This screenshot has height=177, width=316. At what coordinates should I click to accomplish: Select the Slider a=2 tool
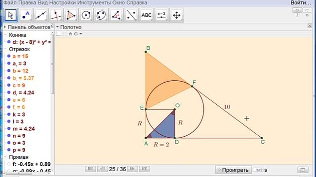(161, 15)
